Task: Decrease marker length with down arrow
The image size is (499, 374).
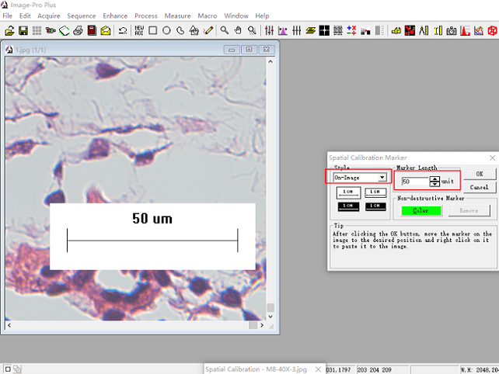Action: (434, 185)
